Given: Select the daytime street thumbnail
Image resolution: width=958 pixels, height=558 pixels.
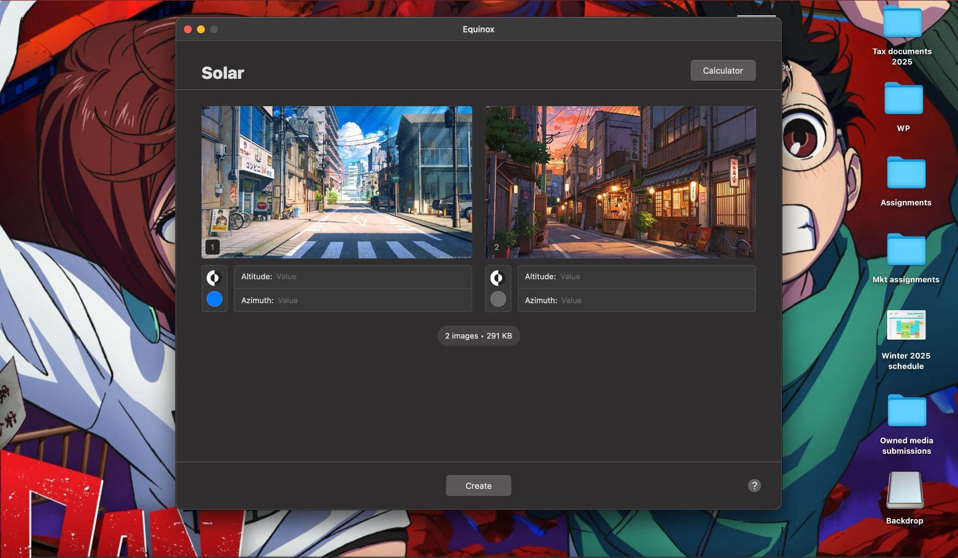Looking at the screenshot, I should pos(336,182).
